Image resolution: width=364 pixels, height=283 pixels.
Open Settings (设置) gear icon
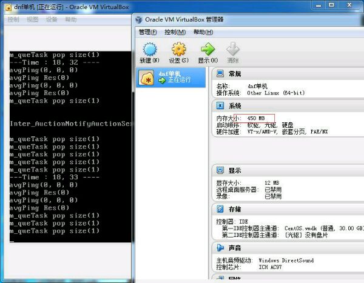click(x=179, y=49)
